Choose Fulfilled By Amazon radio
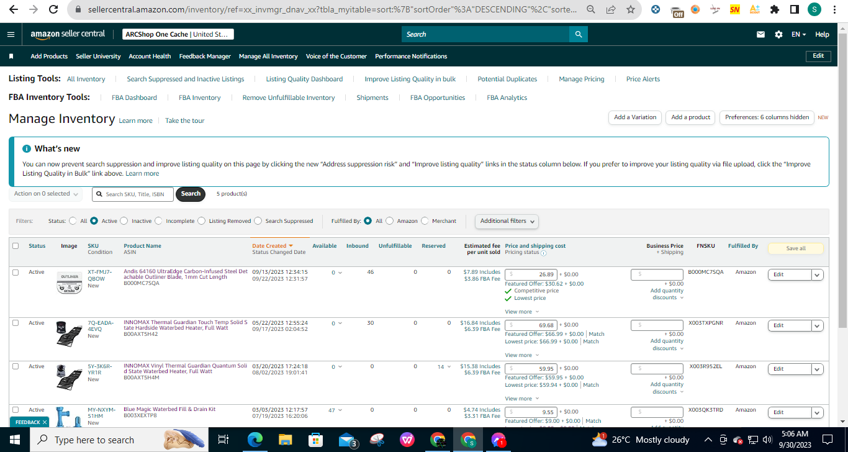The width and height of the screenshot is (848, 452). 389,220
